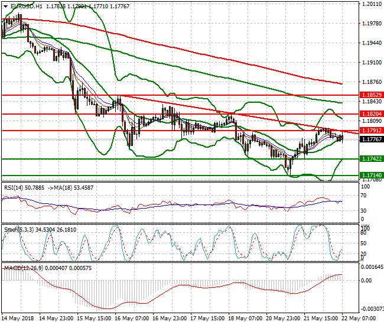Click the 1.18090 price scale value
Screen dimensions: 384x325
tap(372, 121)
